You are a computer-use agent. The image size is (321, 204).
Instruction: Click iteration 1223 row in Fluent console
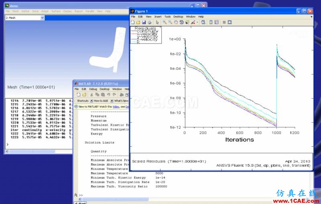tap(41, 137)
